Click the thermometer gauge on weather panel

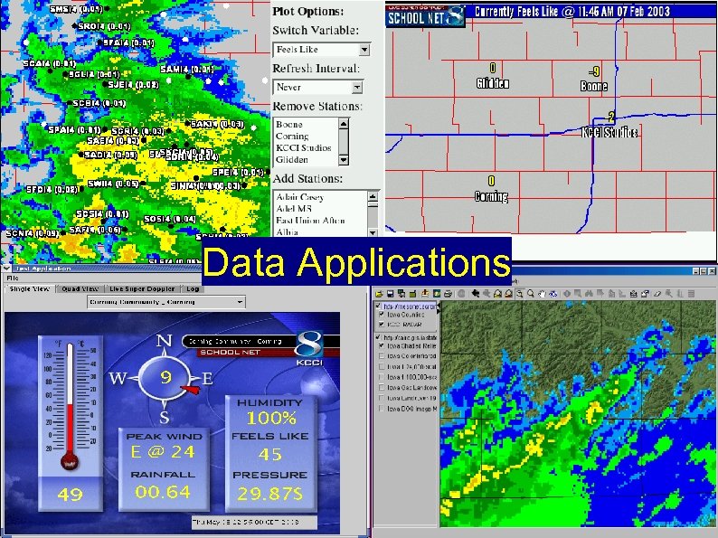pos(70,408)
